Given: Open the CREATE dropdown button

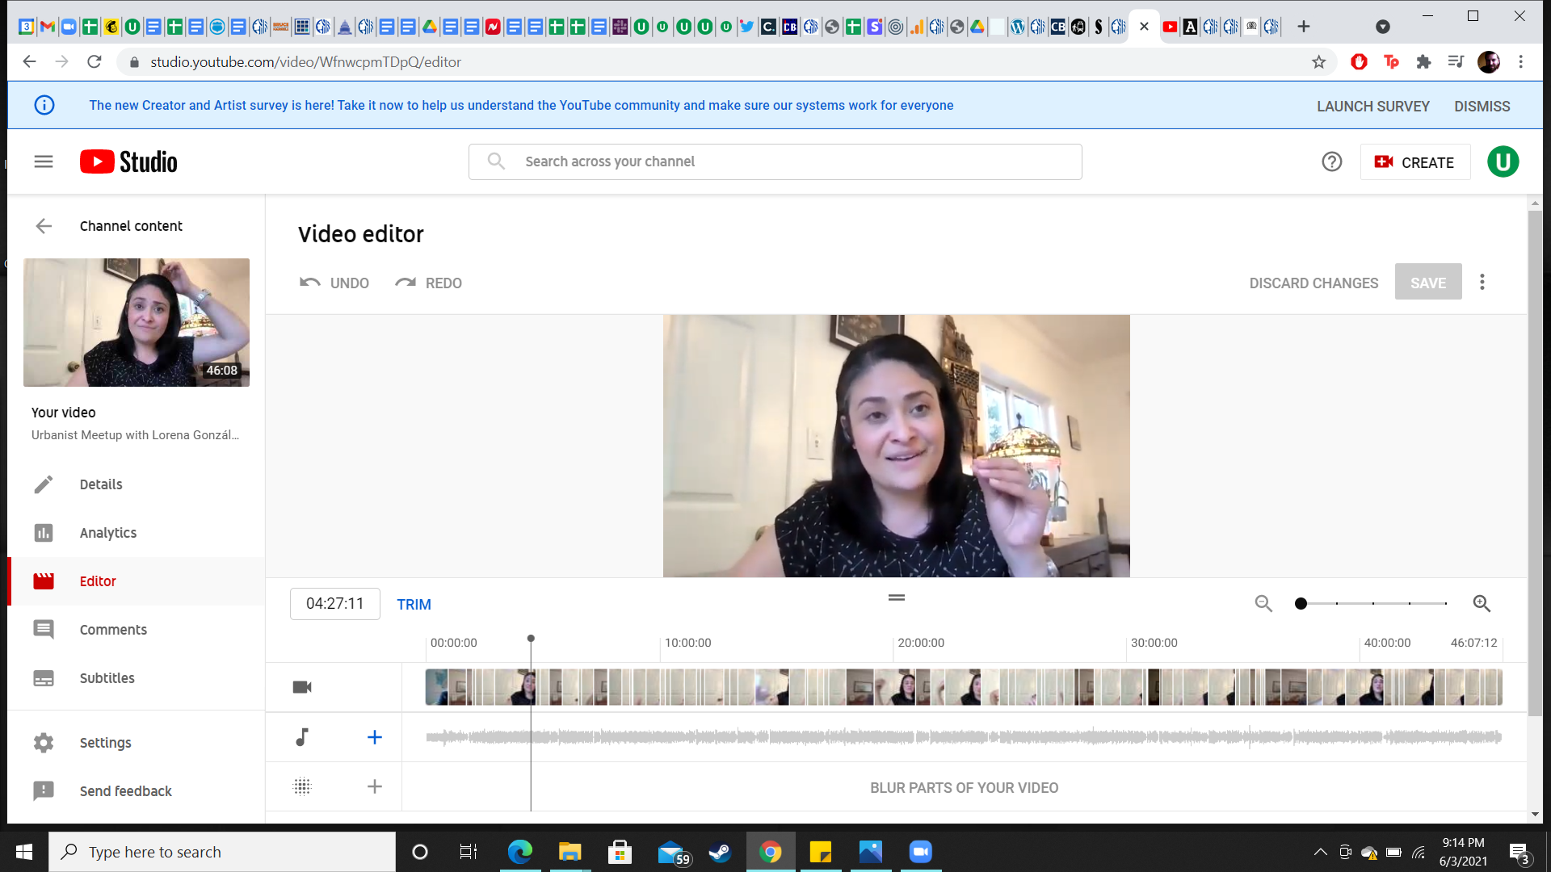Looking at the screenshot, I should click(x=1414, y=162).
